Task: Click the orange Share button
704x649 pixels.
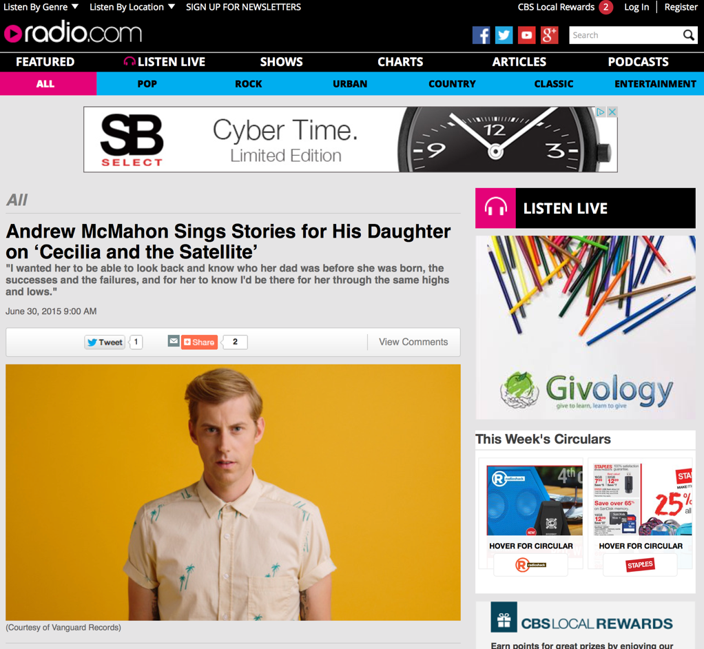Action: point(199,342)
